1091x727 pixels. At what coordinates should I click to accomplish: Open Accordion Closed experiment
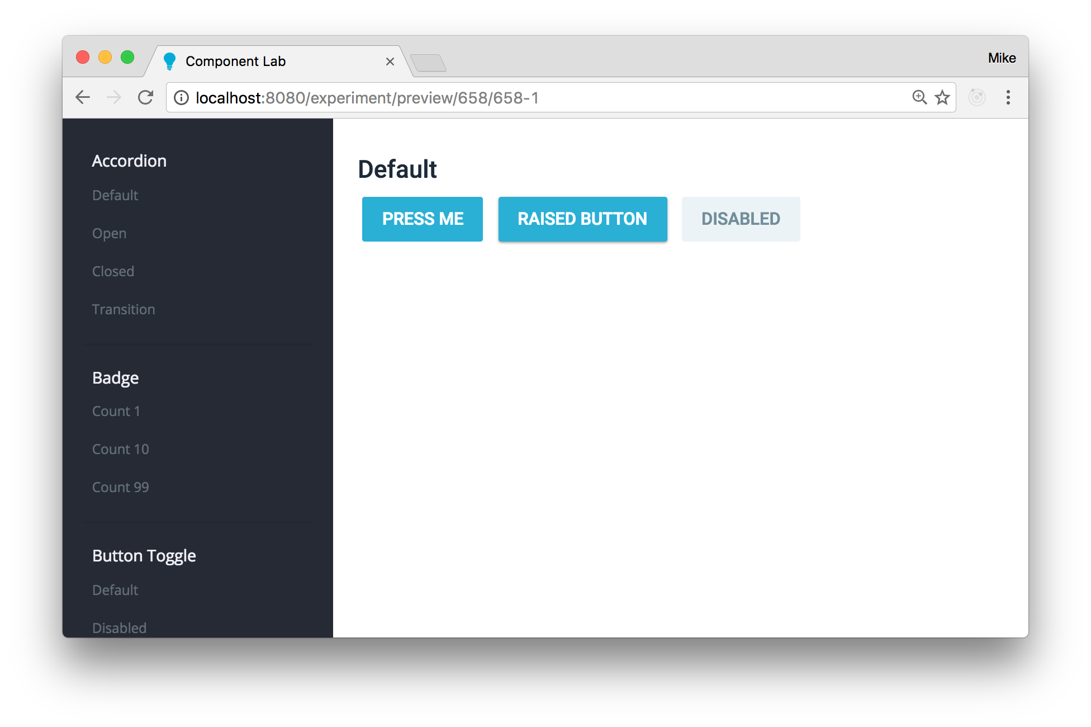click(x=113, y=271)
